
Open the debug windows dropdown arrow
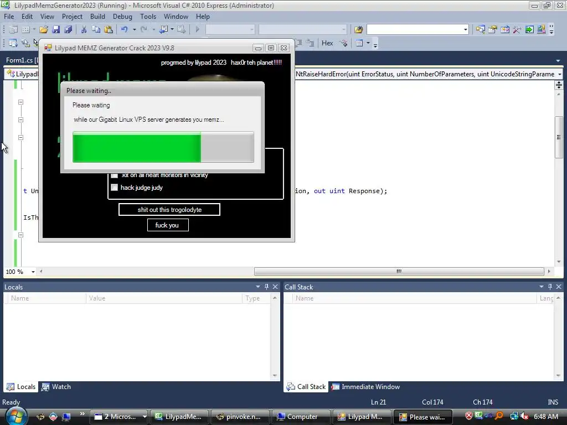pos(368,43)
